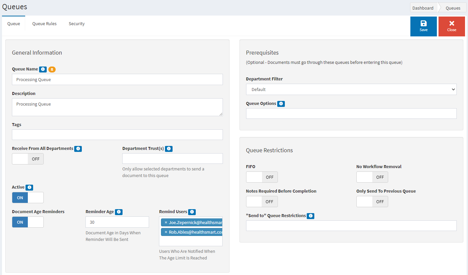This screenshot has width=468, height=275.
Task: Open the Department Filter dropdown
Action: [x=351, y=89]
